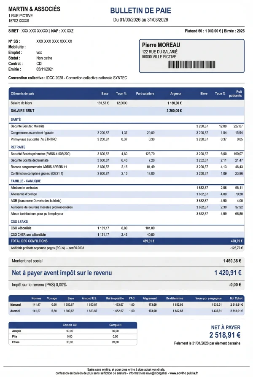Screen dimensions: 253x377
Task: Click the Base column header in the pay table
Action: [x=105, y=94]
